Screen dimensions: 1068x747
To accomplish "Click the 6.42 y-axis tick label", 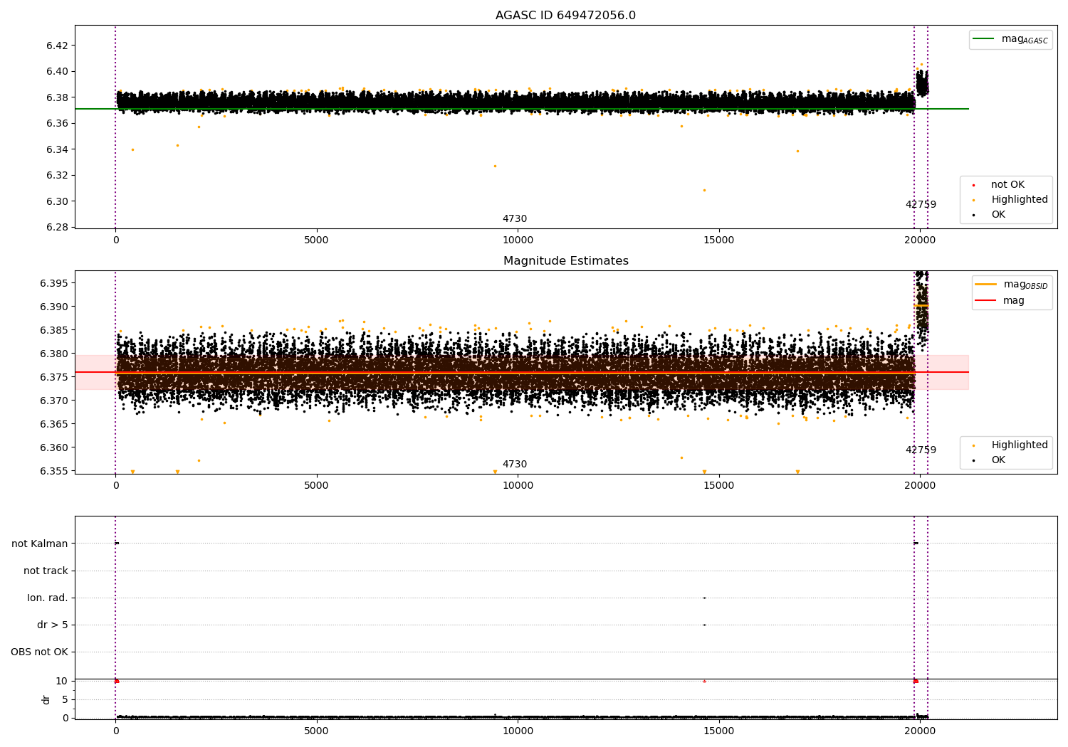I will 57,46.
